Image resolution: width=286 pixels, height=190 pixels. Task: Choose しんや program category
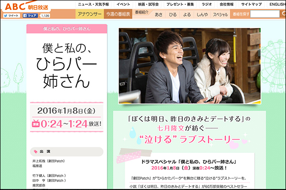click(202, 14)
